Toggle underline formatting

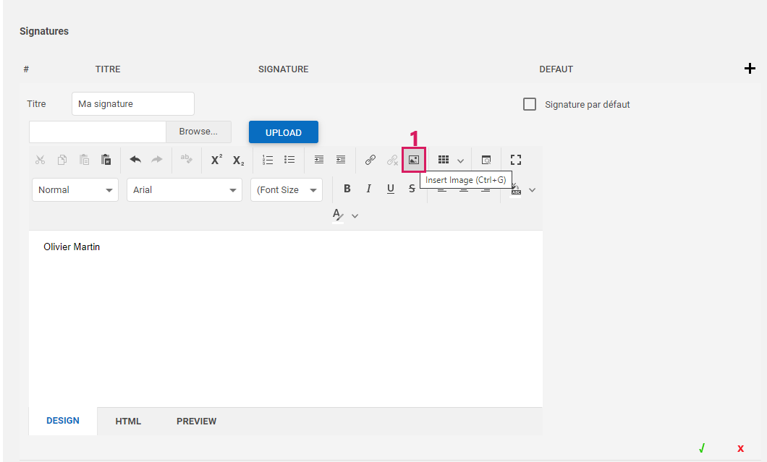[391, 189]
